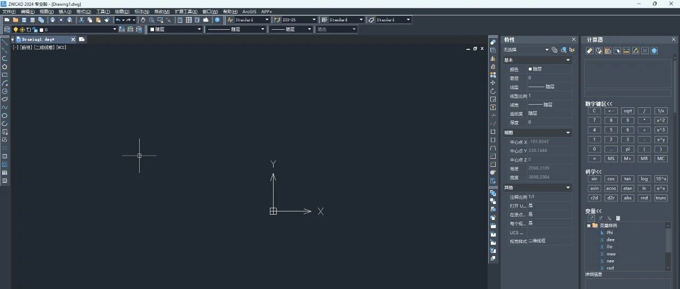Click the calculator help question icon

point(654,50)
